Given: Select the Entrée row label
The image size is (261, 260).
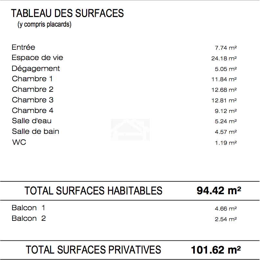Looking at the screenshot, I should (23, 48).
